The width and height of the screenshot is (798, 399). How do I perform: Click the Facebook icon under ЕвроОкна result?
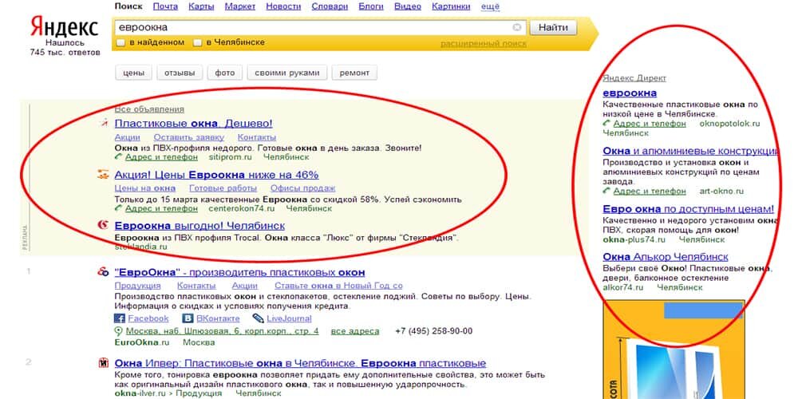pos(120,318)
